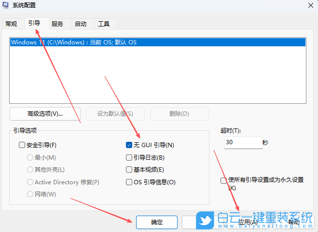The height and width of the screenshot is (232, 318).
Task: Enable the 引导日志(B) checkbox
Action: [129, 158]
